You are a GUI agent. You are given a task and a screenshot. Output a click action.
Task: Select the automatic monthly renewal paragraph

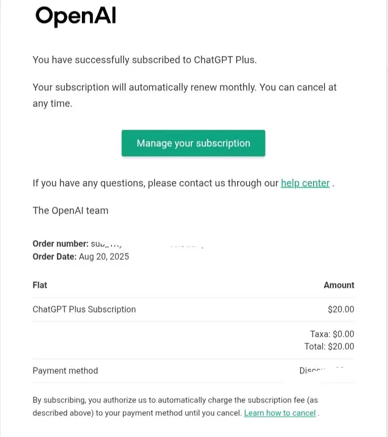pyautogui.click(x=184, y=95)
